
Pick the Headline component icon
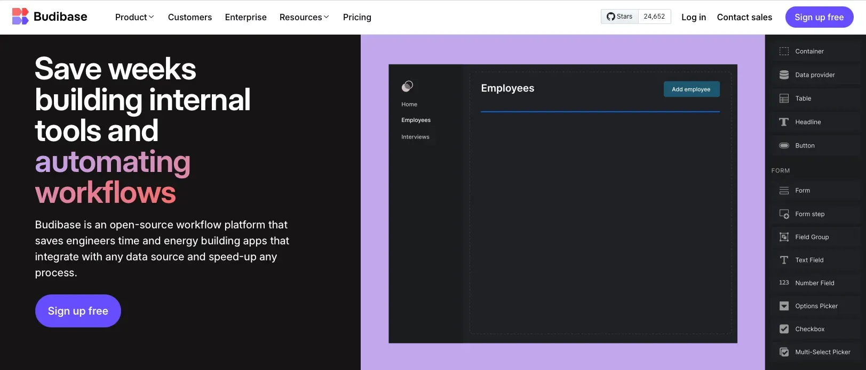point(784,122)
